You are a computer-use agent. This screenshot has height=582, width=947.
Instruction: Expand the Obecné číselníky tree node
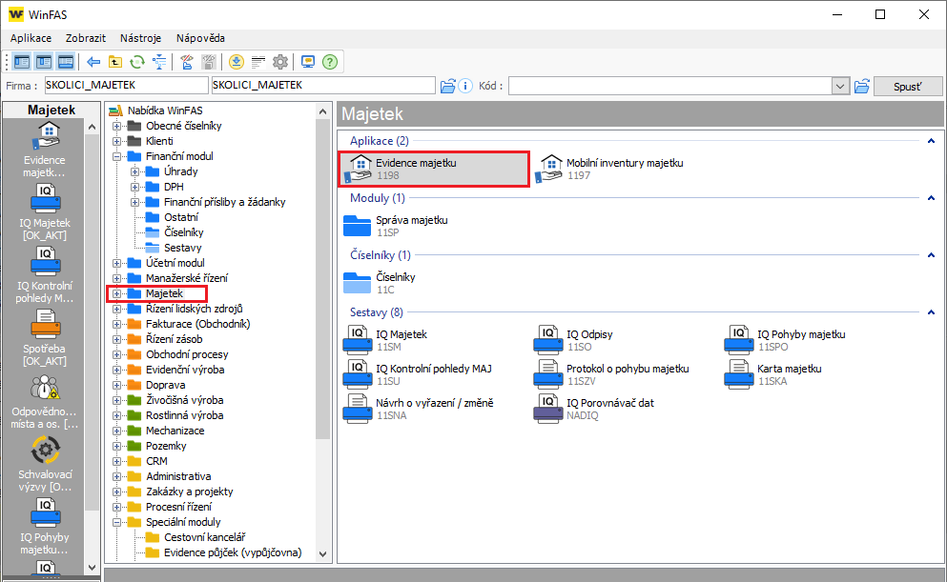coord(117,126)
